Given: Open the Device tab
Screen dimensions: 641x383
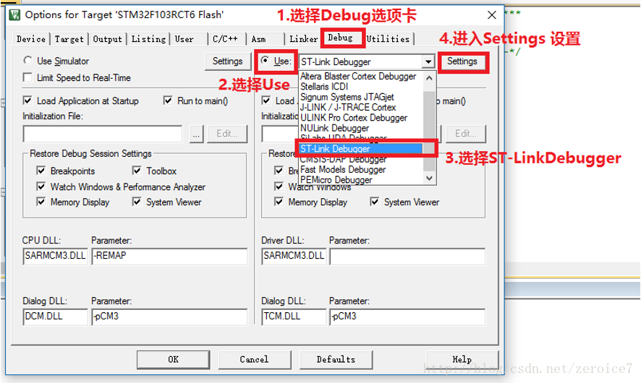Looking at the screenshot, I should tap(31, 39).
